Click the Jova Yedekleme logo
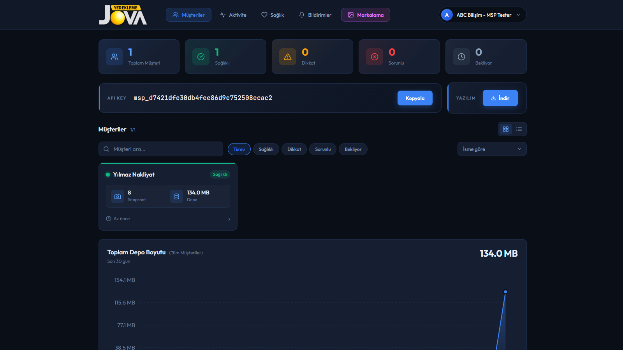The width and height of the screenshot is (623, 350). coord(123,15)
